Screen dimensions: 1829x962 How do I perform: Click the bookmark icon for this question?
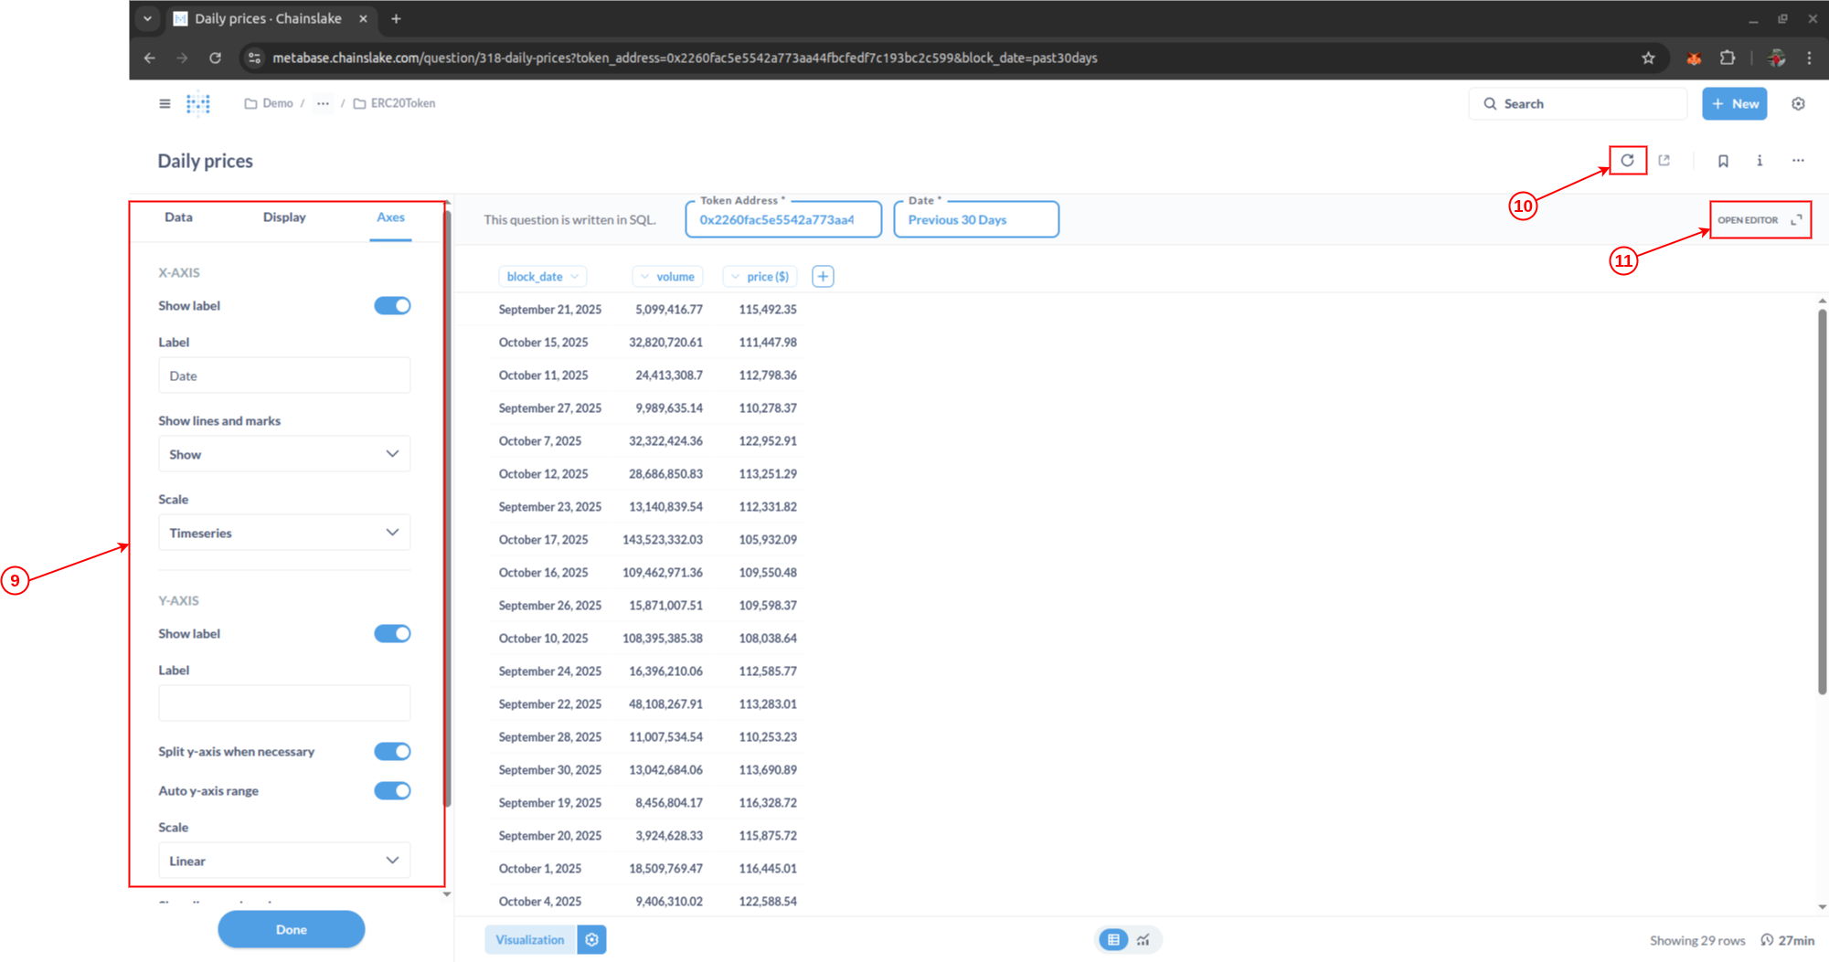coord(1723,161)
